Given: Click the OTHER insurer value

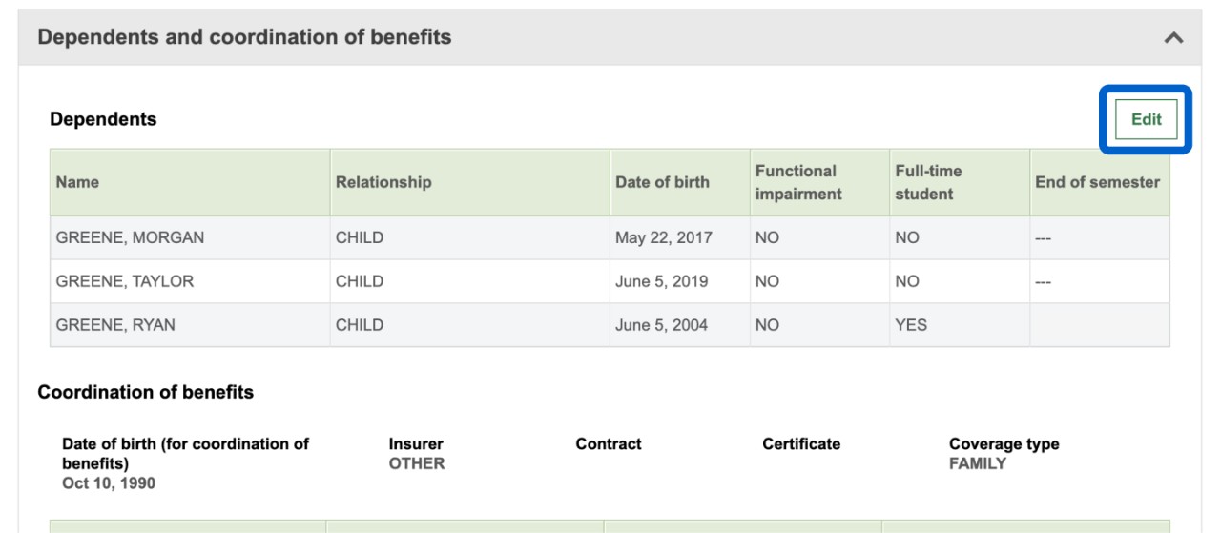Looking at the screenshot, I should pyautogui.click(x=417, y=463).
